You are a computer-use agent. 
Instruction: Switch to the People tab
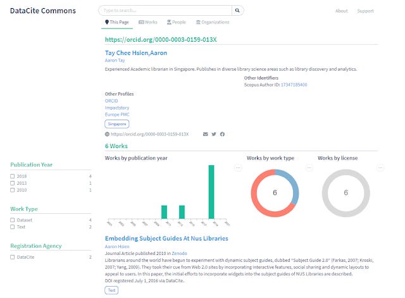[177, 22]
